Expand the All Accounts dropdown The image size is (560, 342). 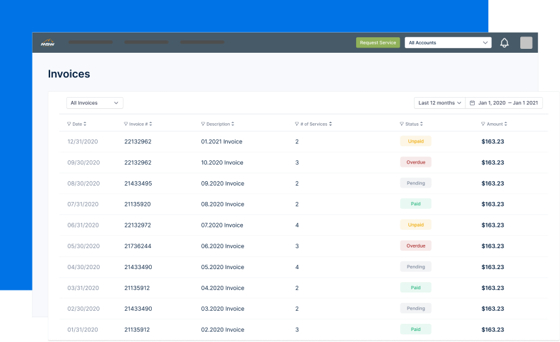(x=448, y=42)
